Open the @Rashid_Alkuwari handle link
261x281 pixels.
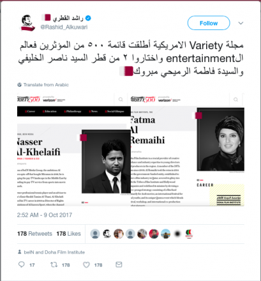click(x=64, y=27)
